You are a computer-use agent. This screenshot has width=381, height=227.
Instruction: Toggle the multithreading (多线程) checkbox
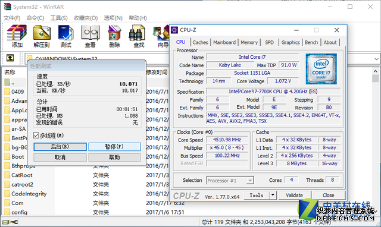tap(36, 135)
